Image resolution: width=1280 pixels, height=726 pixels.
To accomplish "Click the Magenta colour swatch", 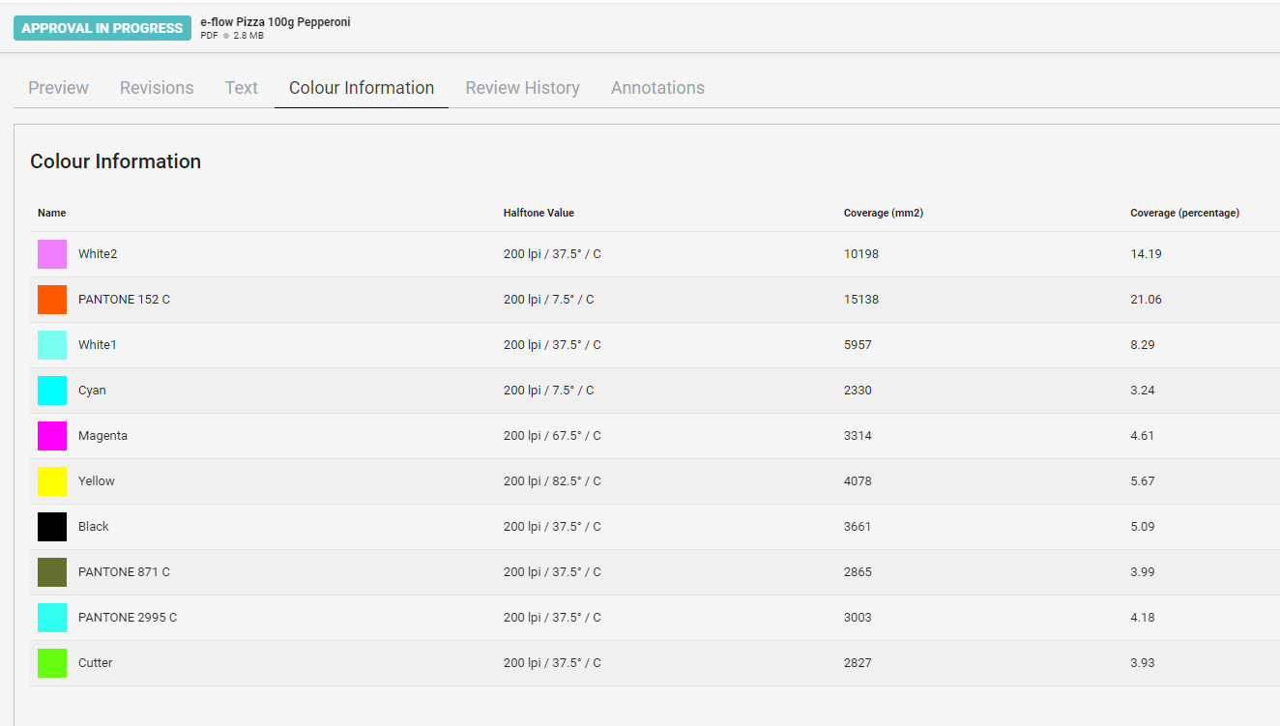I will point(52,436).
